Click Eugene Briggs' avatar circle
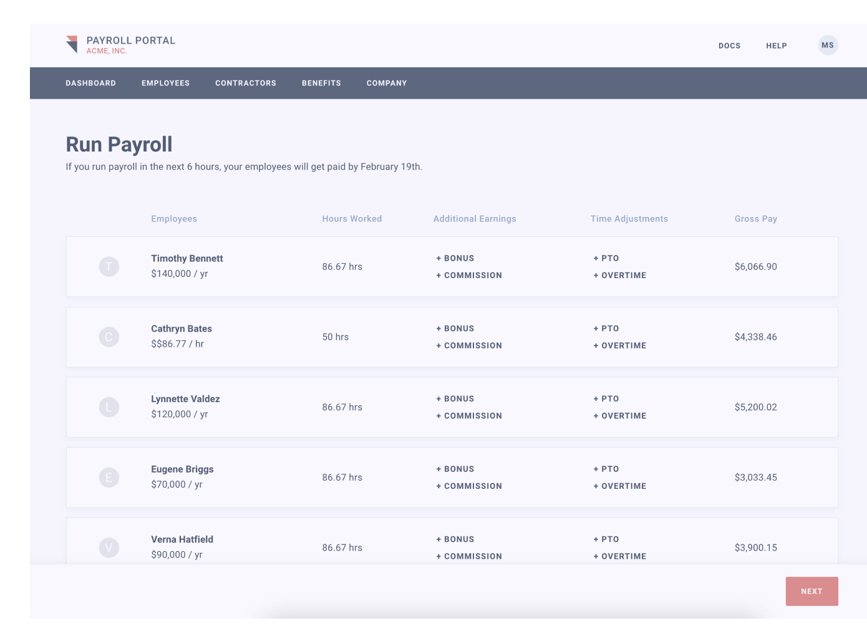 109,477
